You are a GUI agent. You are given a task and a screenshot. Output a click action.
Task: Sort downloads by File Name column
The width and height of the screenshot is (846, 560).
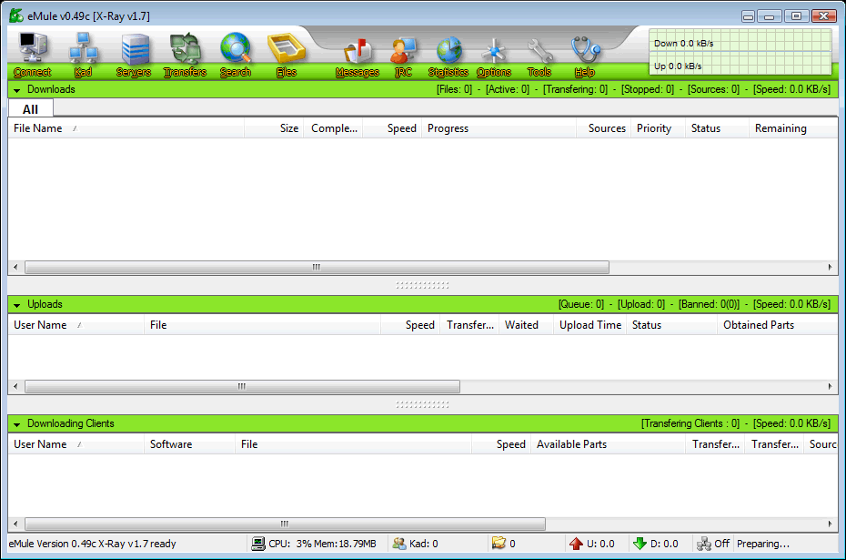[x=126, y=128]
